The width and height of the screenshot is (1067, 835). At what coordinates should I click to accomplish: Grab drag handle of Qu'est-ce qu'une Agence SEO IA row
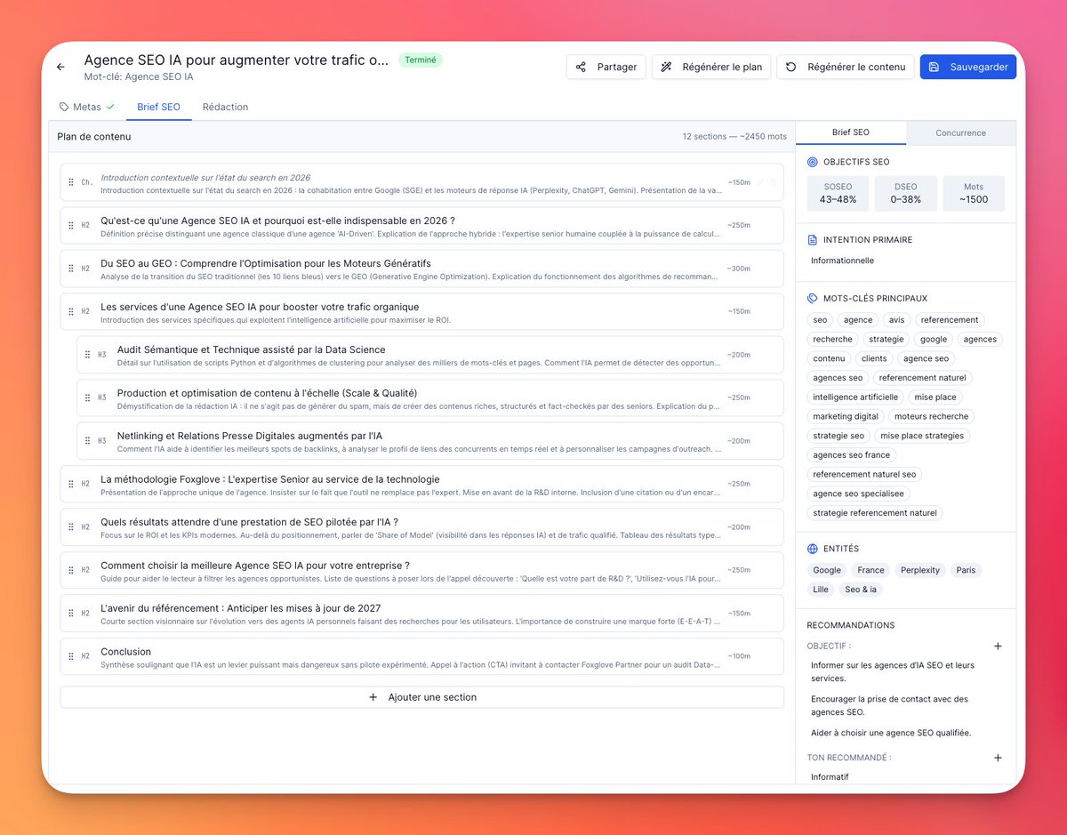(x=71, y=225)
